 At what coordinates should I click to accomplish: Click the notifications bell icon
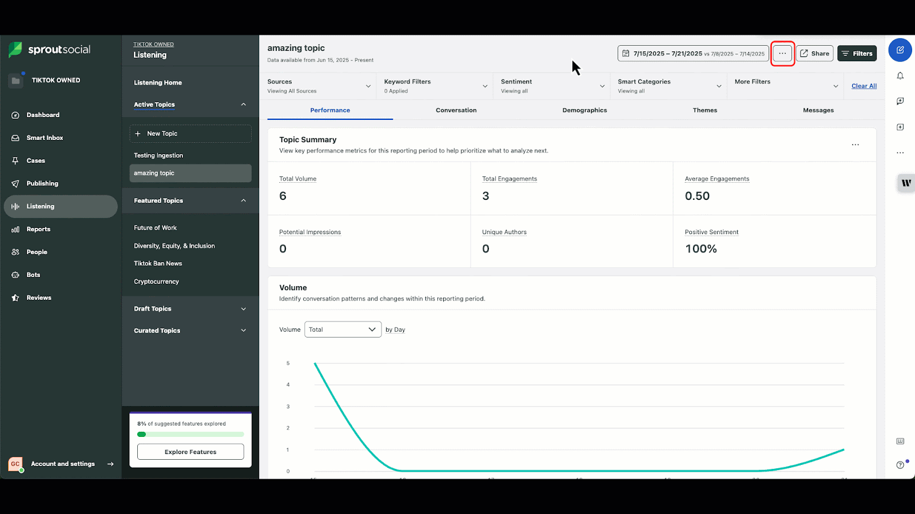pos(900,75)
